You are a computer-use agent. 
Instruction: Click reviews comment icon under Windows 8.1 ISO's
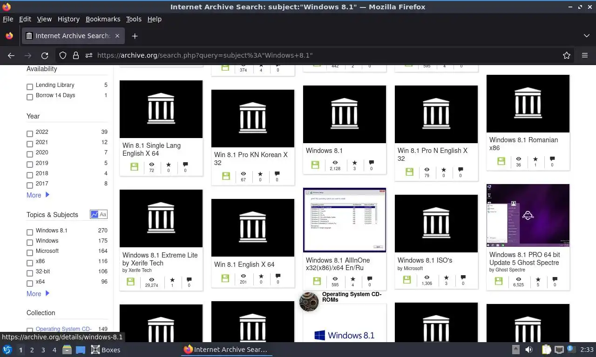click(463, 278)
